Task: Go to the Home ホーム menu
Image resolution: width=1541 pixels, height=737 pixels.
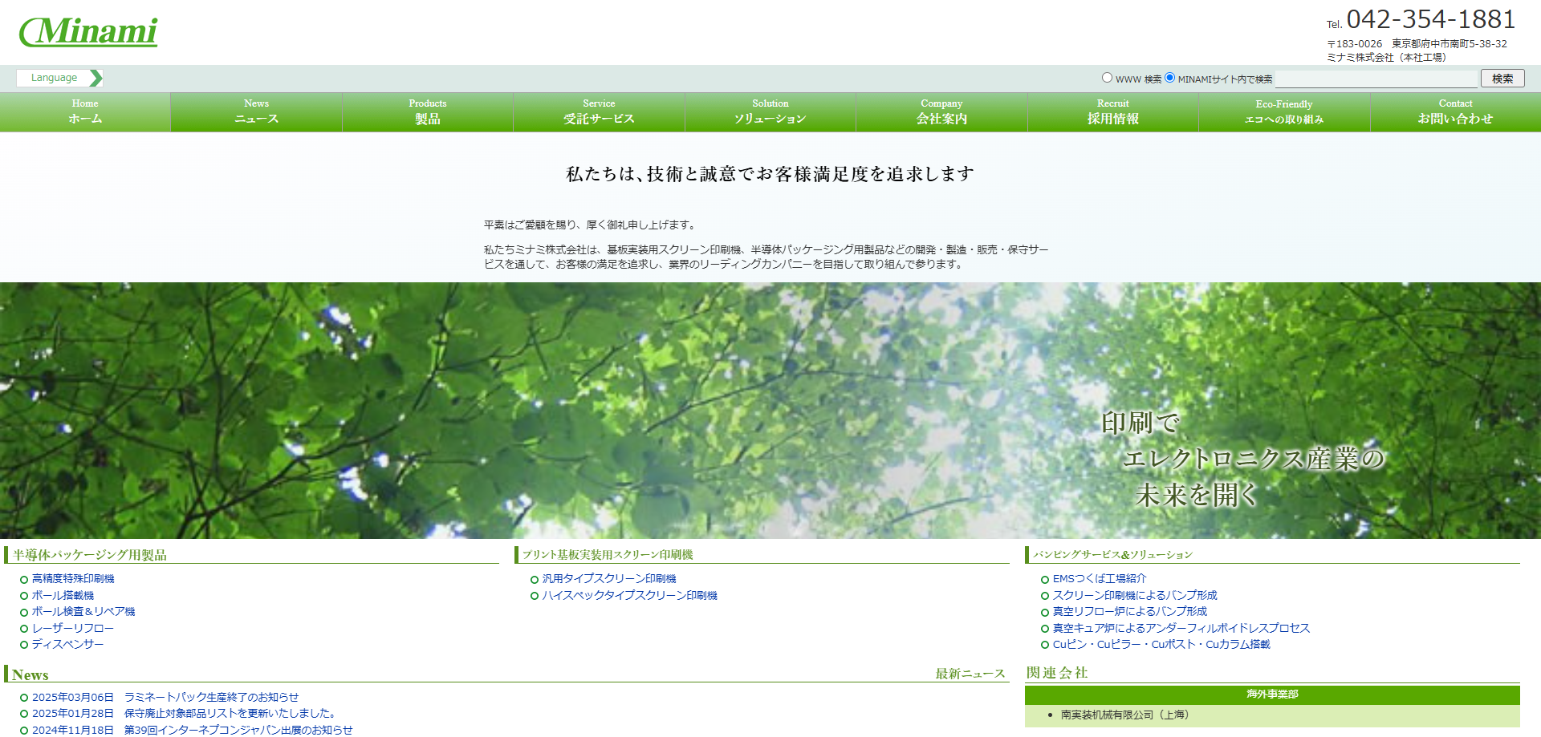Action: (85, 112)
